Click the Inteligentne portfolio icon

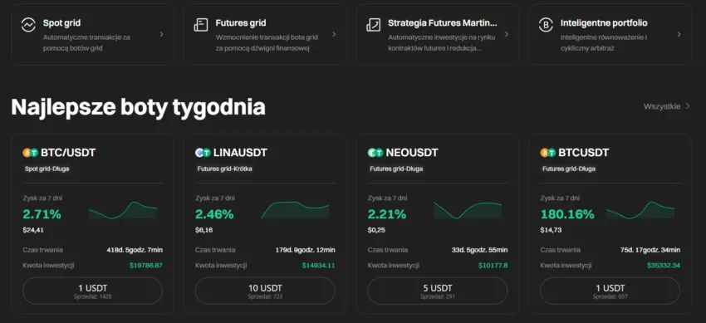click(546, 24)
